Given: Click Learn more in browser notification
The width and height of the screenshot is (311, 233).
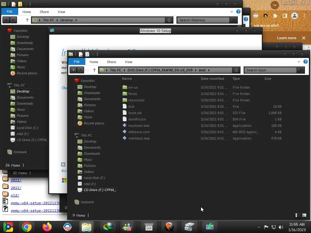Looking at the screenshot, I should click(286, 38).
